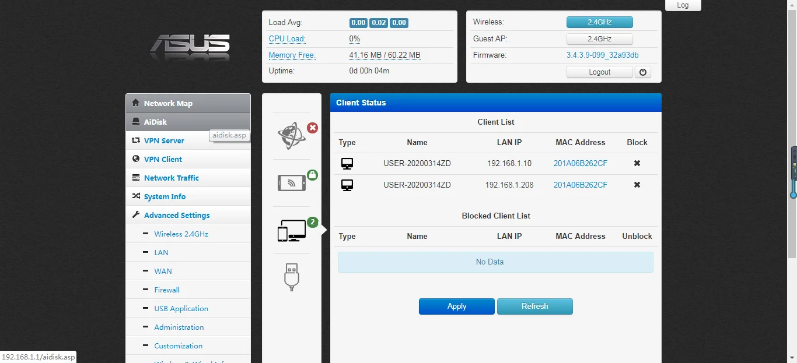Click the device type icon for 192.168.1.10
Viewport: 797px width, 363px height.
point(347,164)
